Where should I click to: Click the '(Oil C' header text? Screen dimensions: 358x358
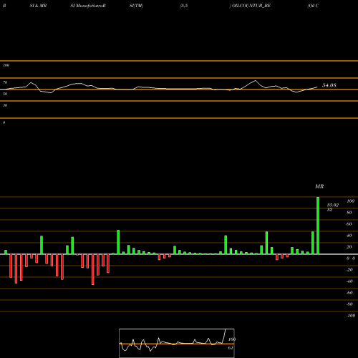click(x=313, y=6)
